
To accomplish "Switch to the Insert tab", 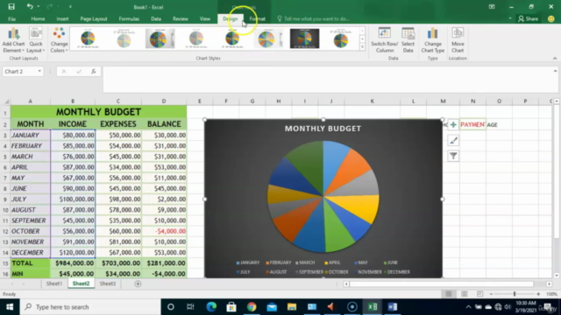I will point(62,19).
